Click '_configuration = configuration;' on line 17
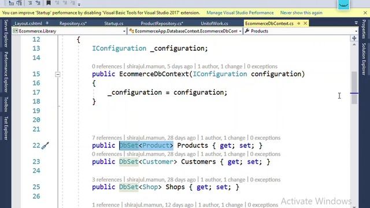Screen dimensions: 370x208 [167, 92]
